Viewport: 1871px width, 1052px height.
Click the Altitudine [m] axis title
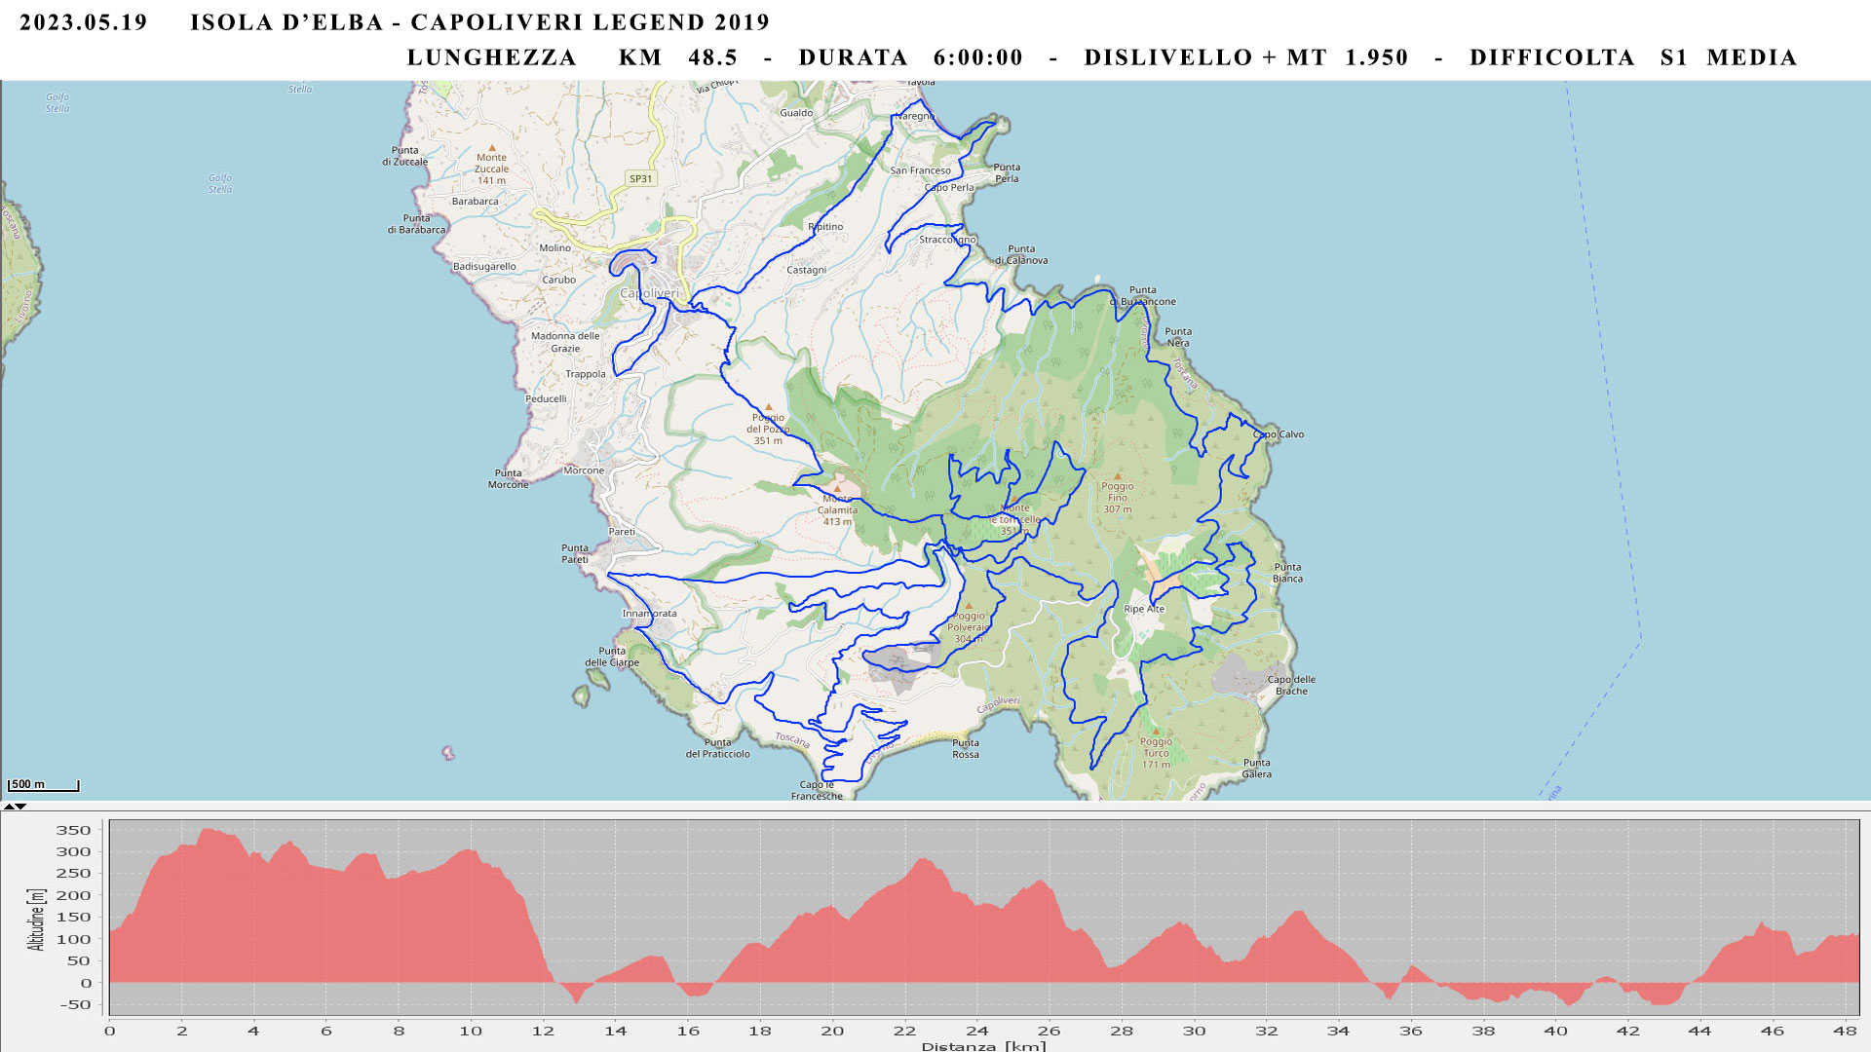[36, 920]
